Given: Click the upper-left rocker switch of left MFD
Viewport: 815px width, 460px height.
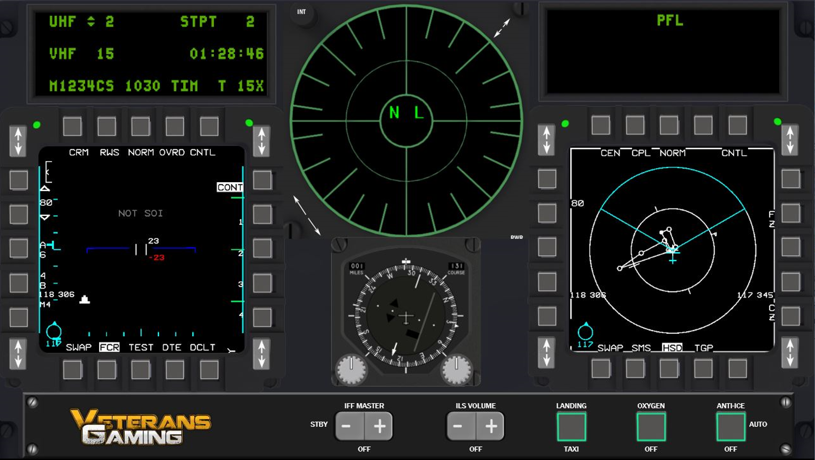Looking at the screenshot, I should tap(18, 141).
